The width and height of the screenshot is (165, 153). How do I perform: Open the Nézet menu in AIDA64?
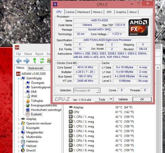pyautogui.click(x=28, y=54)
